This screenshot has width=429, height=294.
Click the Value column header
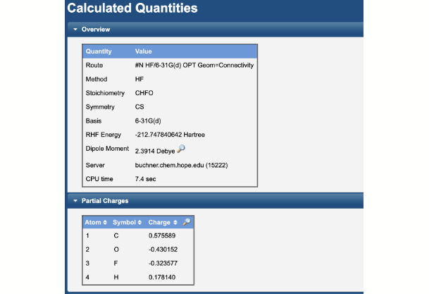pos(143,51)
